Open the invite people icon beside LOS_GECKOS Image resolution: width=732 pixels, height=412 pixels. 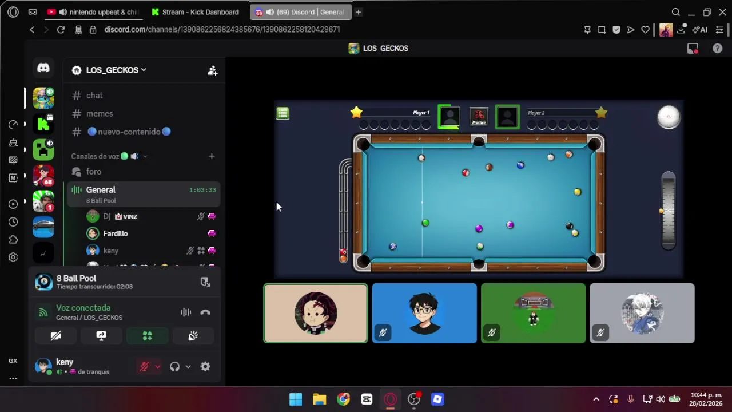[x=212, y=70]
